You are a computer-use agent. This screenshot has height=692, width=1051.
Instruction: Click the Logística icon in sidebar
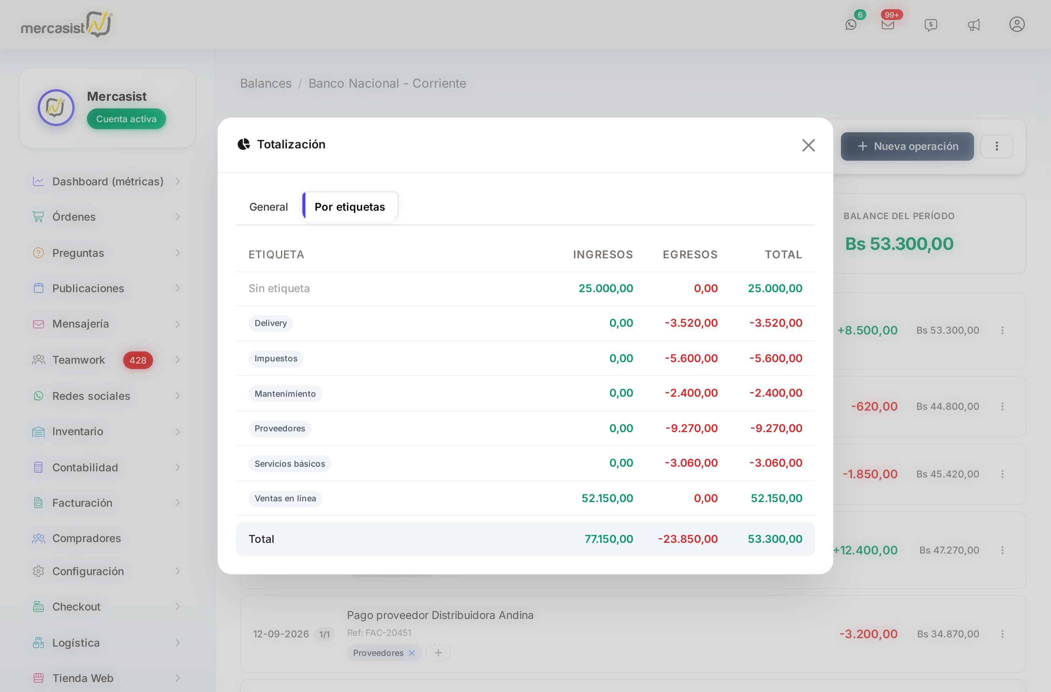pos(38,642)
